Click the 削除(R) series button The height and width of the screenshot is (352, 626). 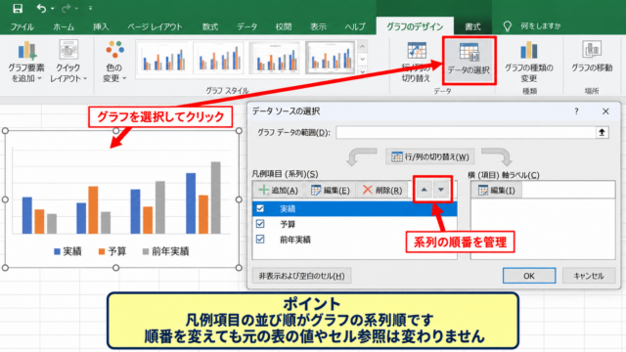[382, 191]
